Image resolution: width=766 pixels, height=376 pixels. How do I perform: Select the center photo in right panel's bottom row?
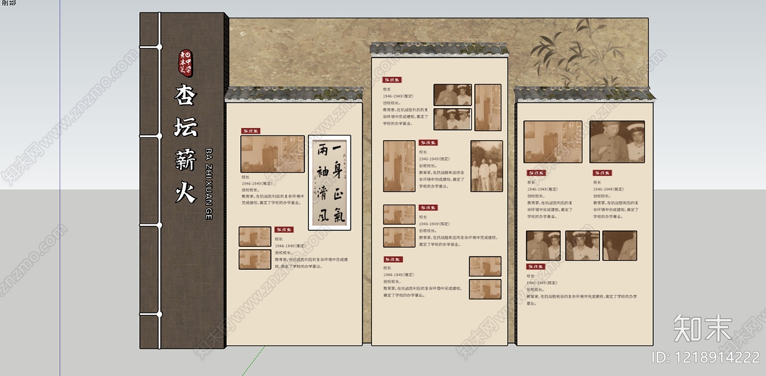[x=582, y=245]
